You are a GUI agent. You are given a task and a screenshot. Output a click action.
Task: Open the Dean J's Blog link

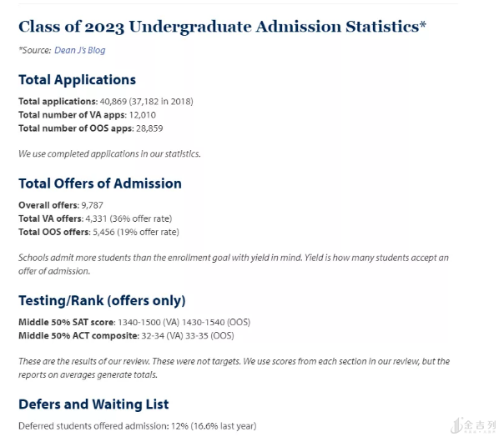80,50
